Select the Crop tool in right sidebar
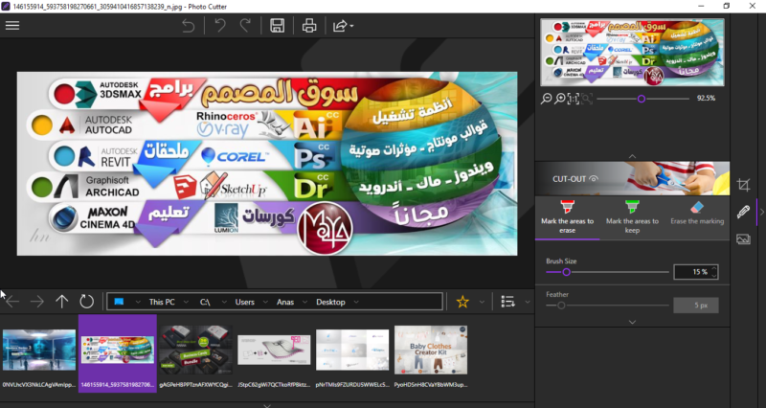Screen dimensions: 766x408 pos(743,184)
